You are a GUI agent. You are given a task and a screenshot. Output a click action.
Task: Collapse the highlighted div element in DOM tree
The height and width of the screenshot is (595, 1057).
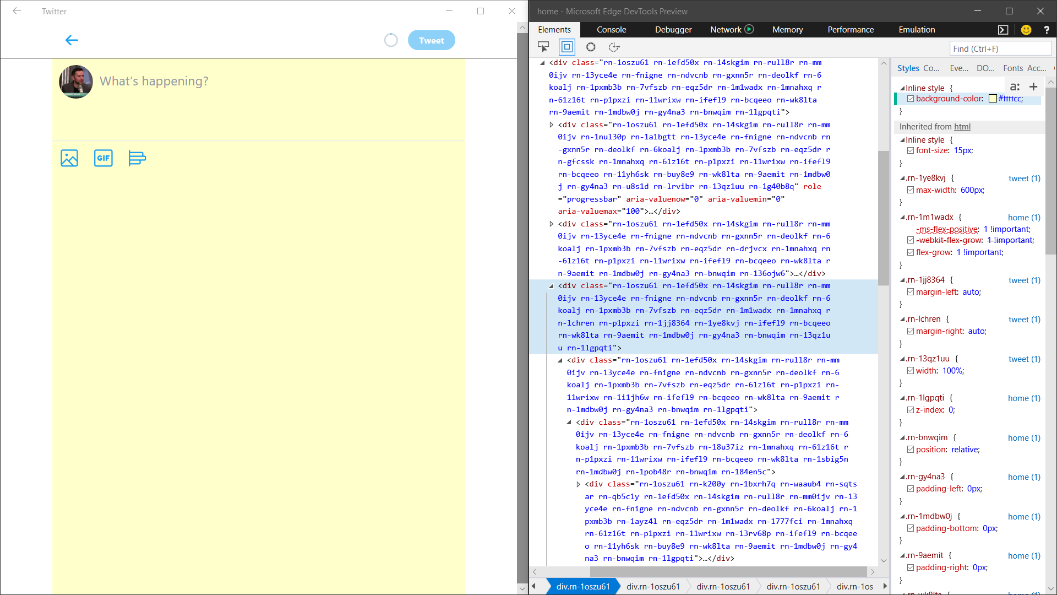pos(552,286)
